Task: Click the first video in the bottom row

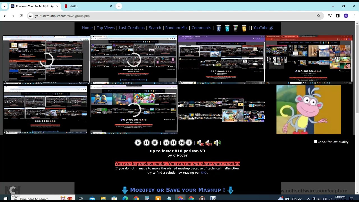Action: tap(46, 110)
